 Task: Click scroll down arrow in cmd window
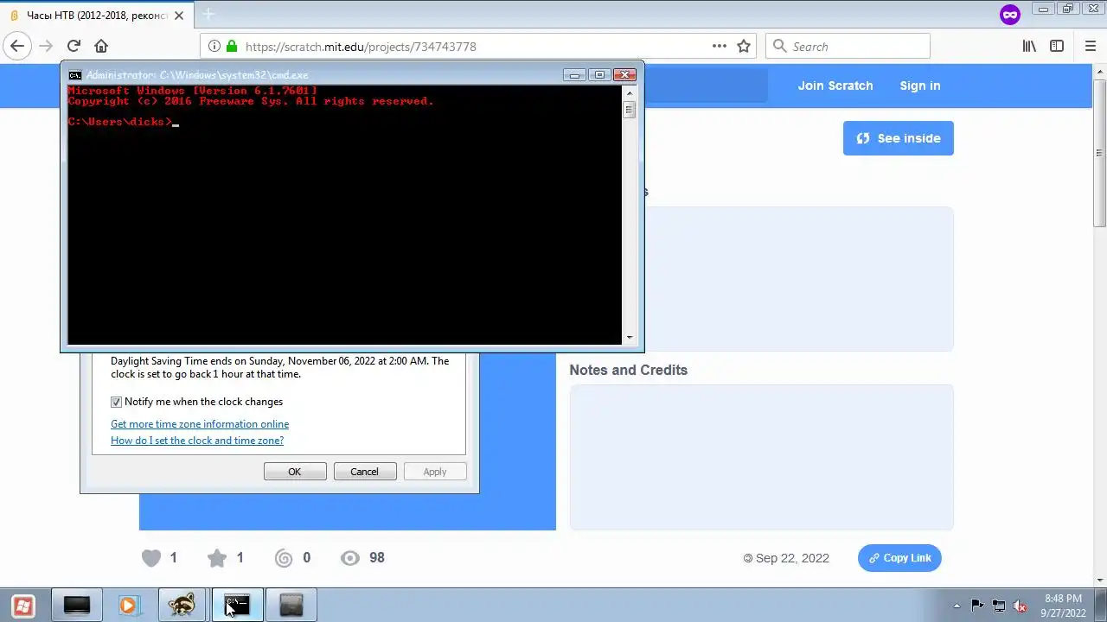pos(629,338)
